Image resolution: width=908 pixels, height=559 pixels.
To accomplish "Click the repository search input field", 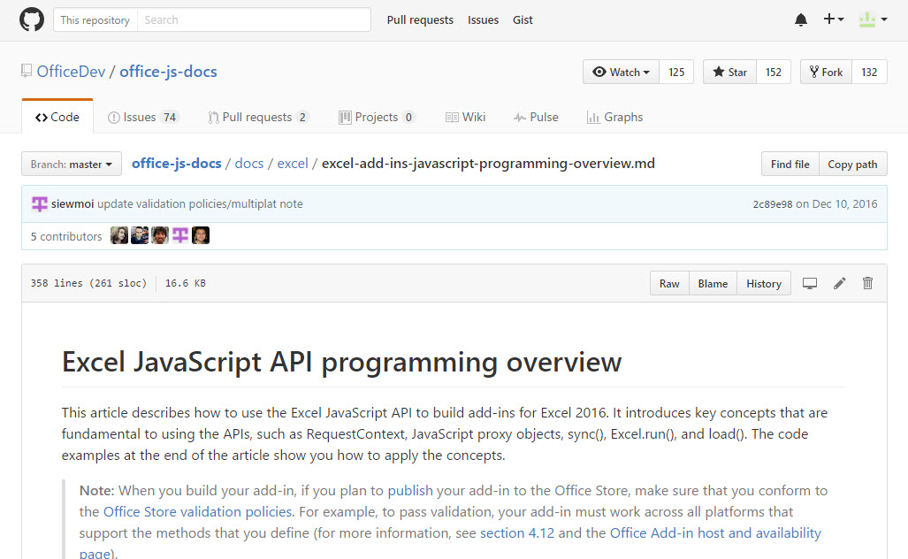I will point(254,19).
